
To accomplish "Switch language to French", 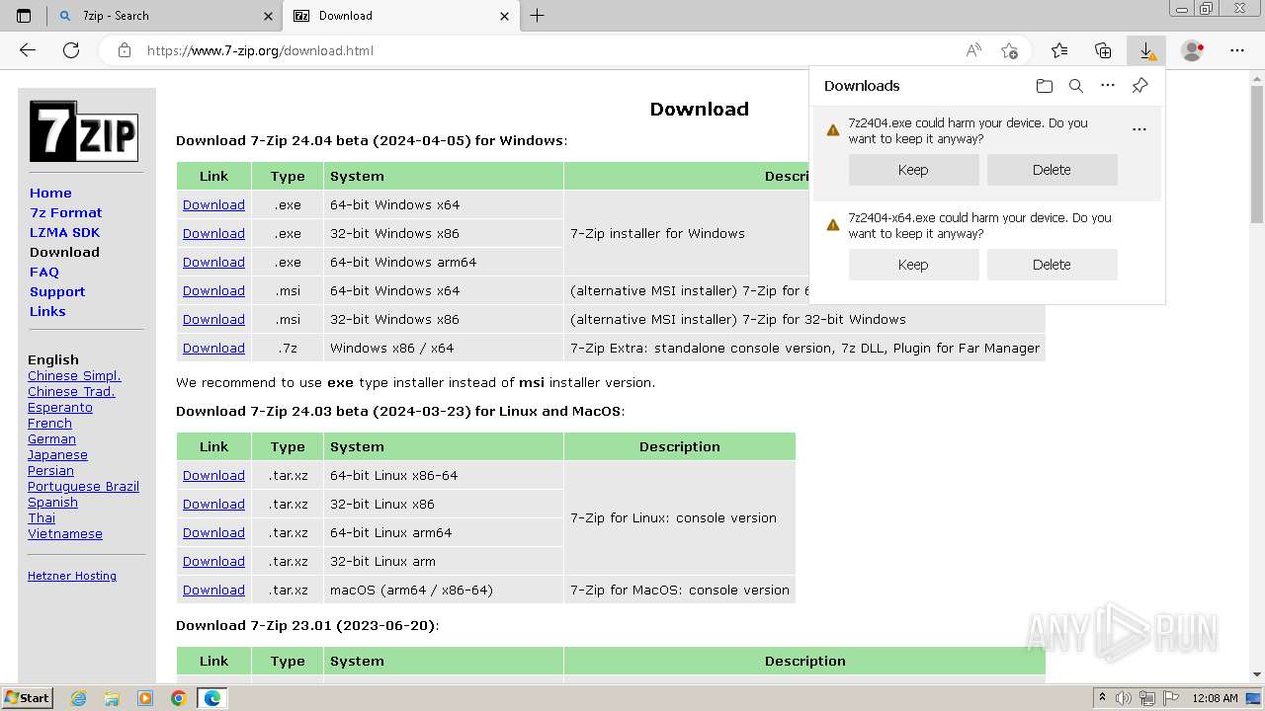I will point(49,424).
